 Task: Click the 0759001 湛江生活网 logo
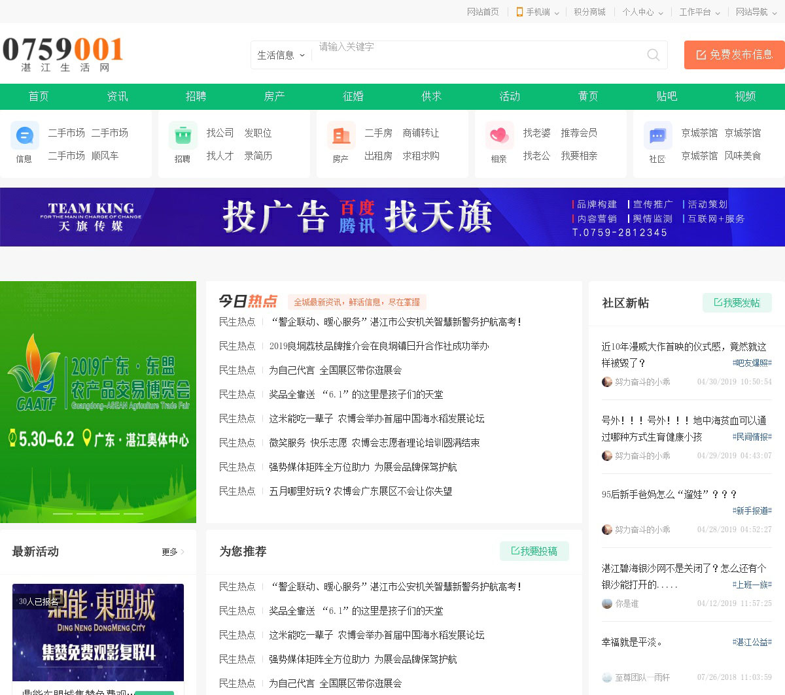coord(63,54)
